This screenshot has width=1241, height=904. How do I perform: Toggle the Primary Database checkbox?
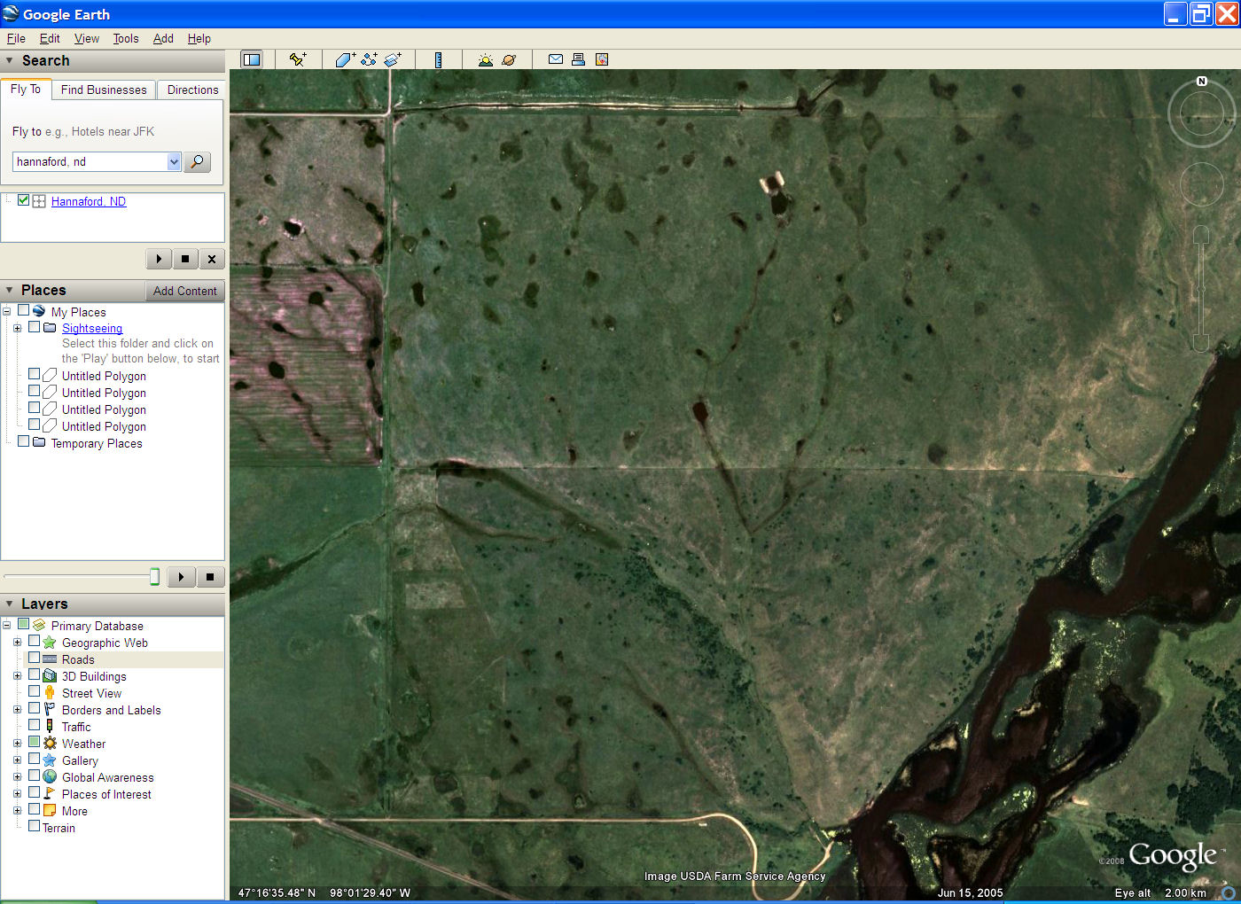tap(23, 625)
